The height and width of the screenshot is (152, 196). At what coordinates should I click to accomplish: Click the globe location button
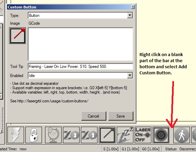click(x=53, y=135)
